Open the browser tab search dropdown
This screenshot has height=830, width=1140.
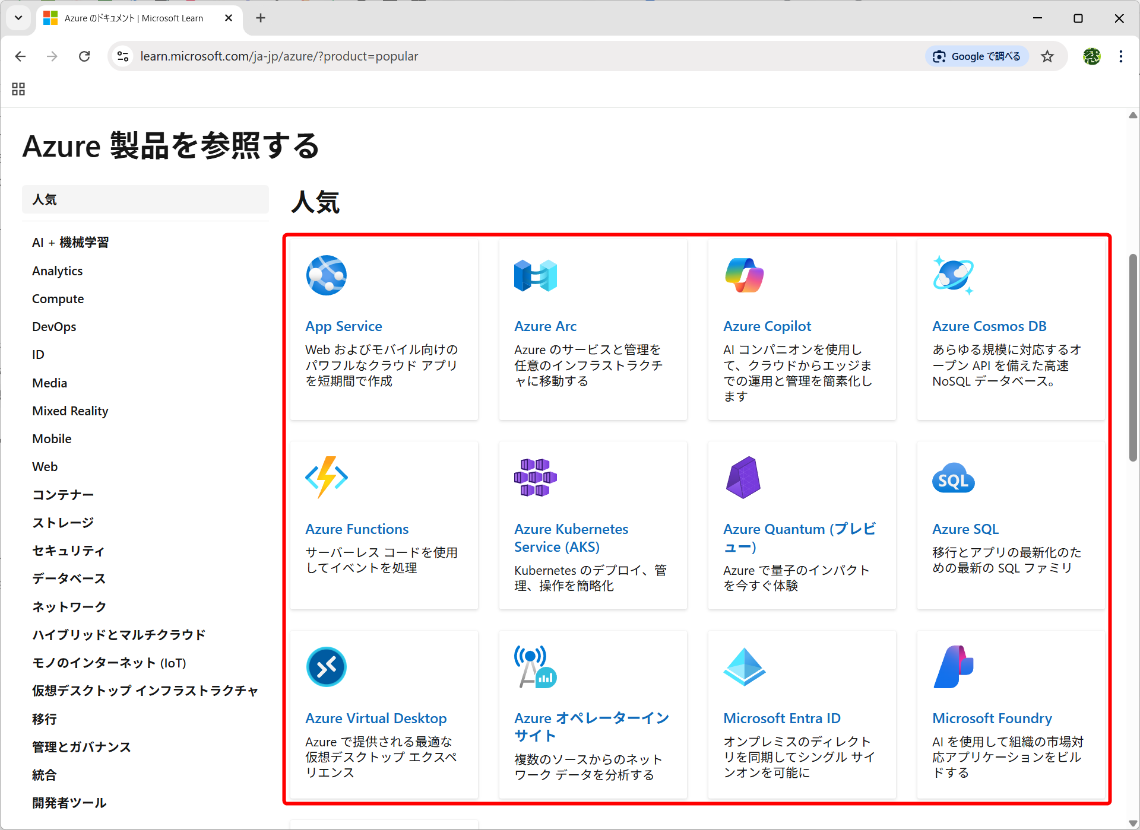[18, 18]
